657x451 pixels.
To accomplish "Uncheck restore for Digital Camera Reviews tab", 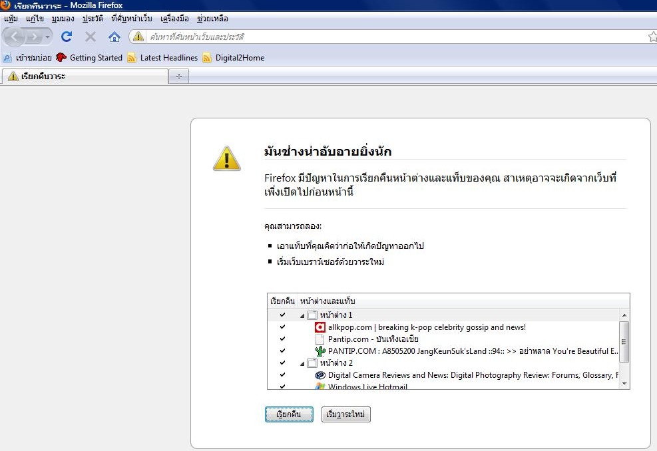I will point(282,375).
